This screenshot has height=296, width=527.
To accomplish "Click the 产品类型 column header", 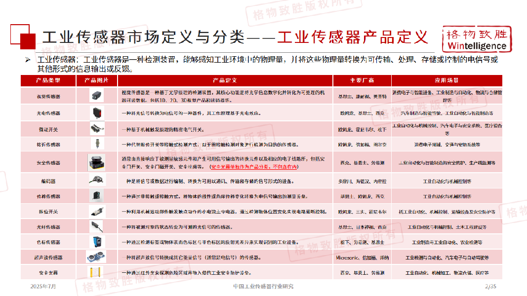I will point(48,80).
